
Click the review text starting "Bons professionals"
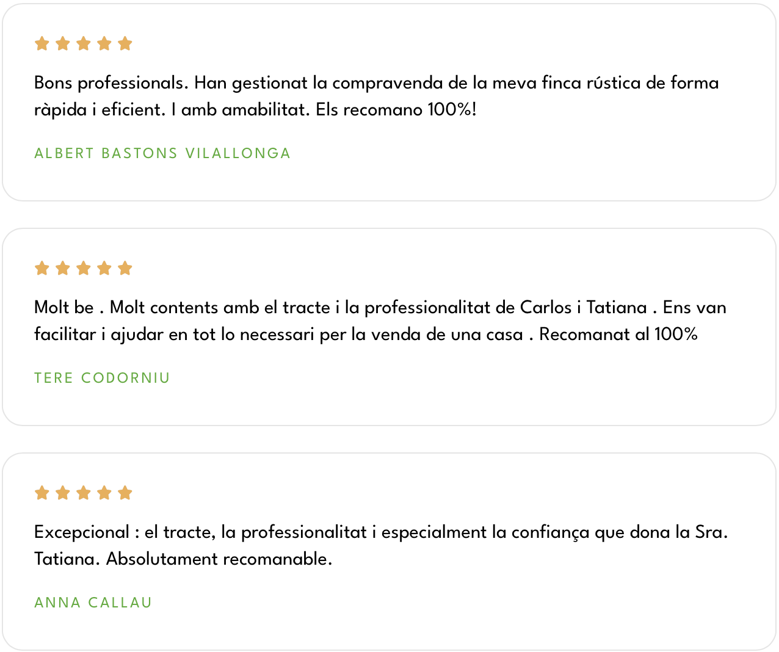coord(376,96)
